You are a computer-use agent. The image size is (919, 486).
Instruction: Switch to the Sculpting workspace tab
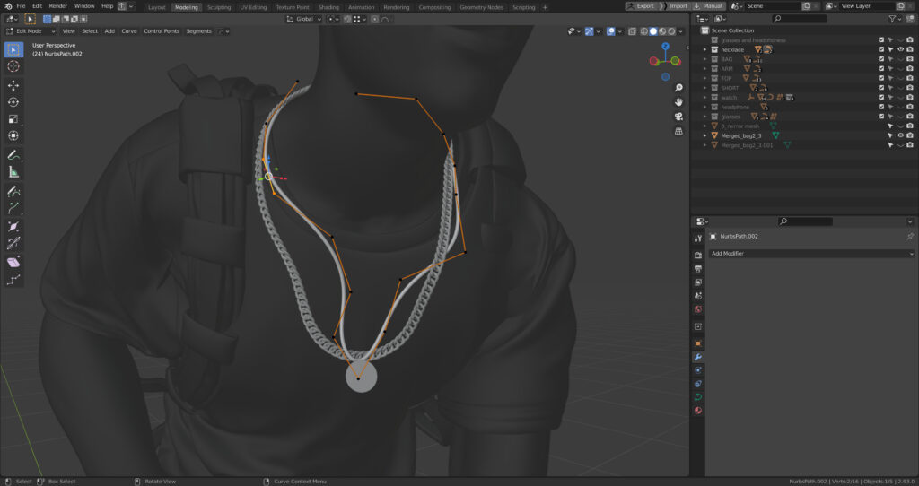point(219,6)
